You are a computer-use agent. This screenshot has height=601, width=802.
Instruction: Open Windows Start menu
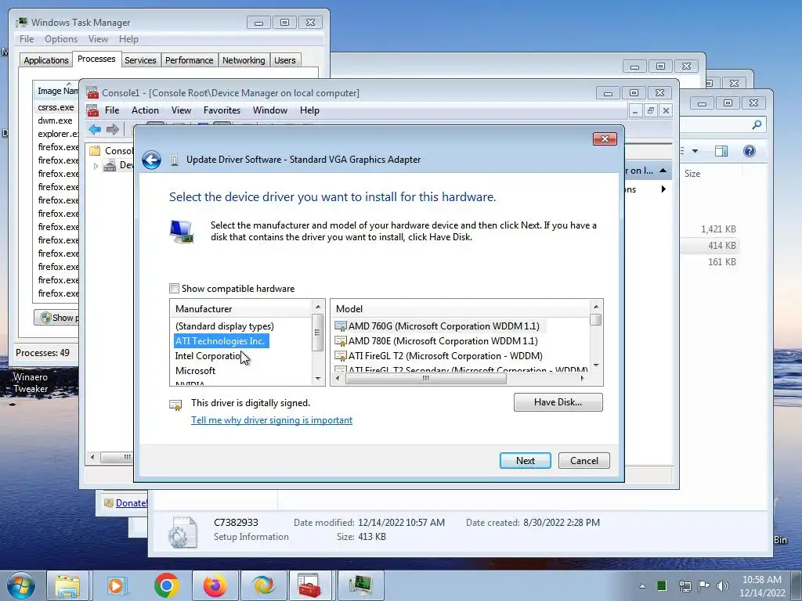click(20, 585)
